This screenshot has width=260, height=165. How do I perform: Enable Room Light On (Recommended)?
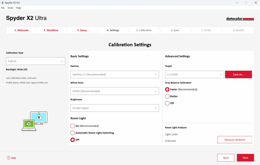[73, 126]
